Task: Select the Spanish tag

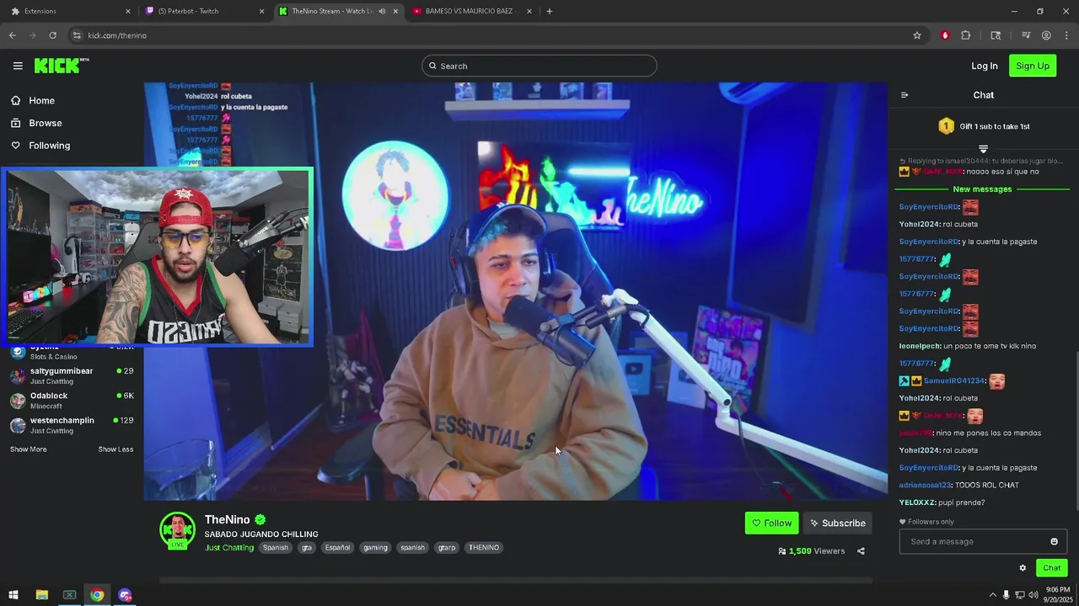Action: point(276,548)
